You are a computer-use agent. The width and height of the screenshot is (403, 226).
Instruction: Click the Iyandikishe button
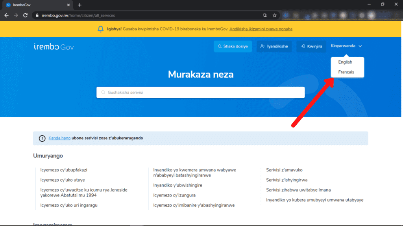tap(274, 46)
